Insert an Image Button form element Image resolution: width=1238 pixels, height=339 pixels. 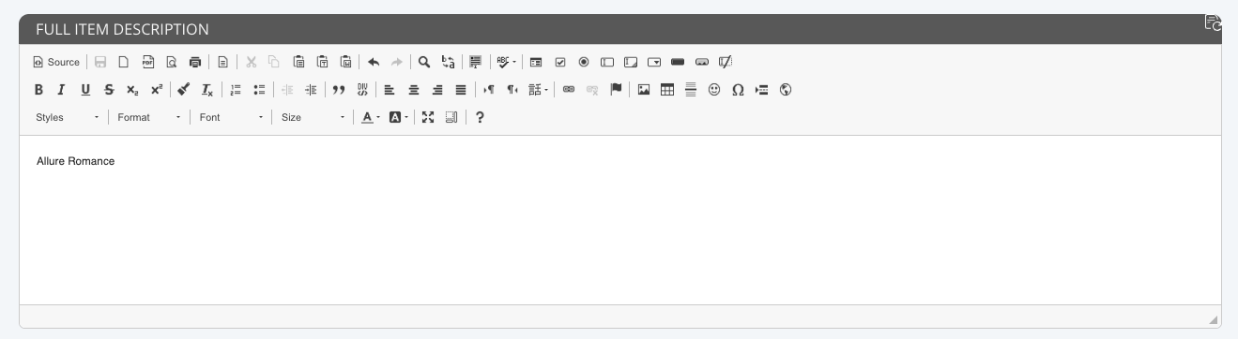[x=702, y=62]
